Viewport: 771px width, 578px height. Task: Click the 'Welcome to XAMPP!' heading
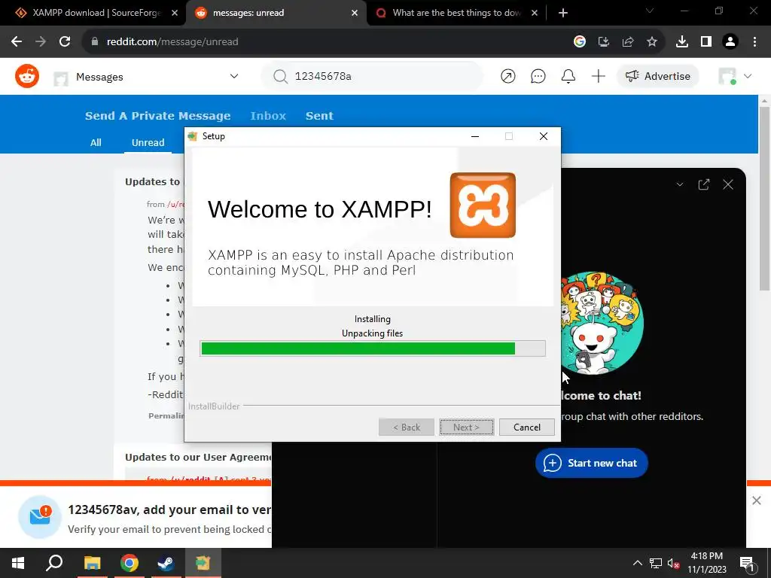click(x=319, y=209)
